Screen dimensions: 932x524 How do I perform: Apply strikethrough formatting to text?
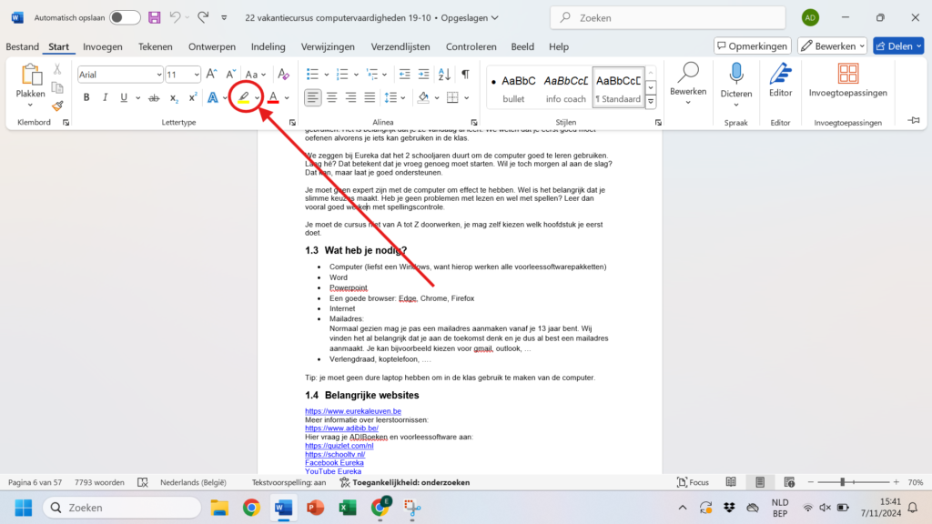click(x=151, y=97)
